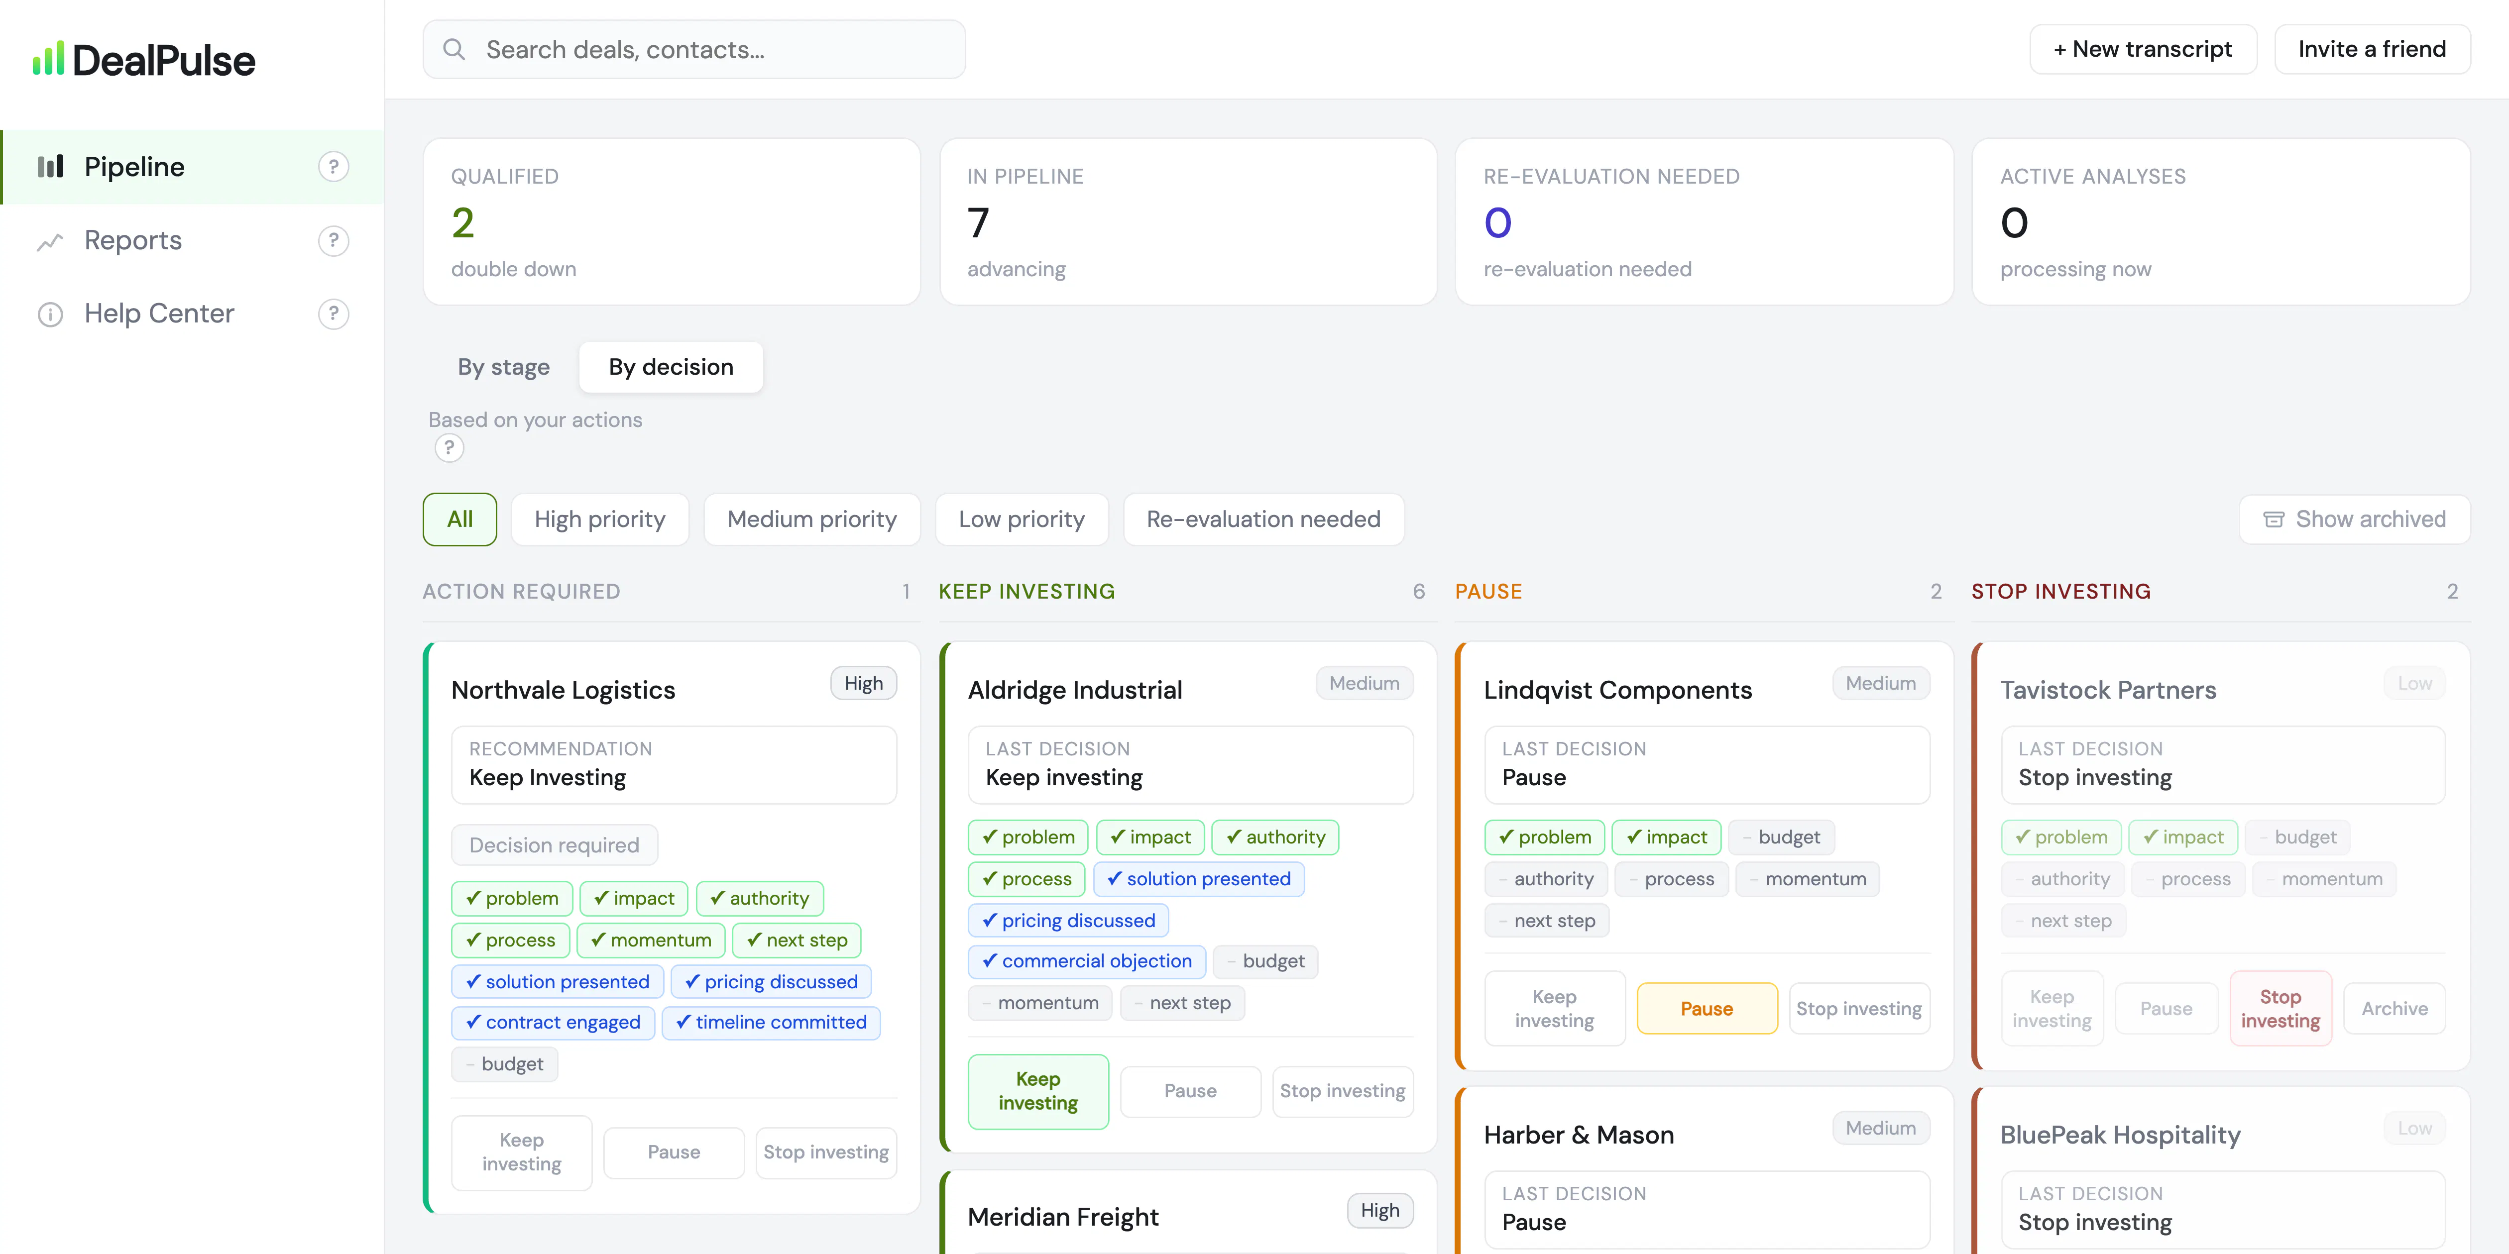The width and height of the screenshot is (2509, 1254).
Task: Open the Re-evaluation Needed summary card
Action: coord(1705,222)
